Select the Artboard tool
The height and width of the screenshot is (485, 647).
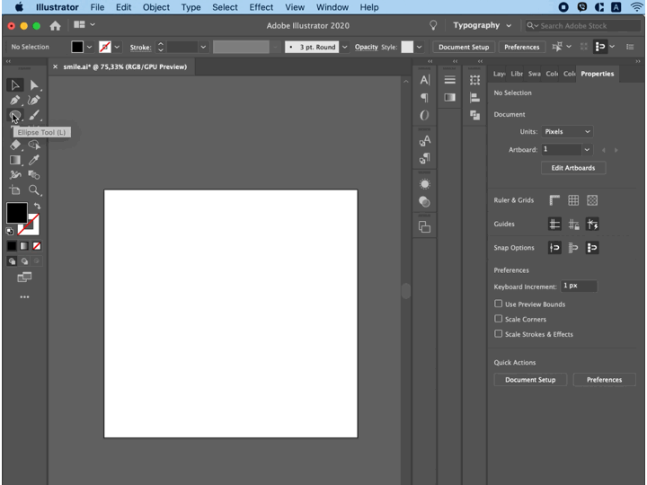(x=15, y=190)
